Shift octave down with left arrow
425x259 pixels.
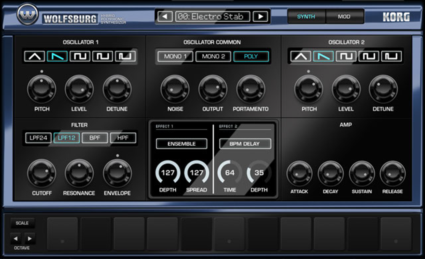pos(16,238)
